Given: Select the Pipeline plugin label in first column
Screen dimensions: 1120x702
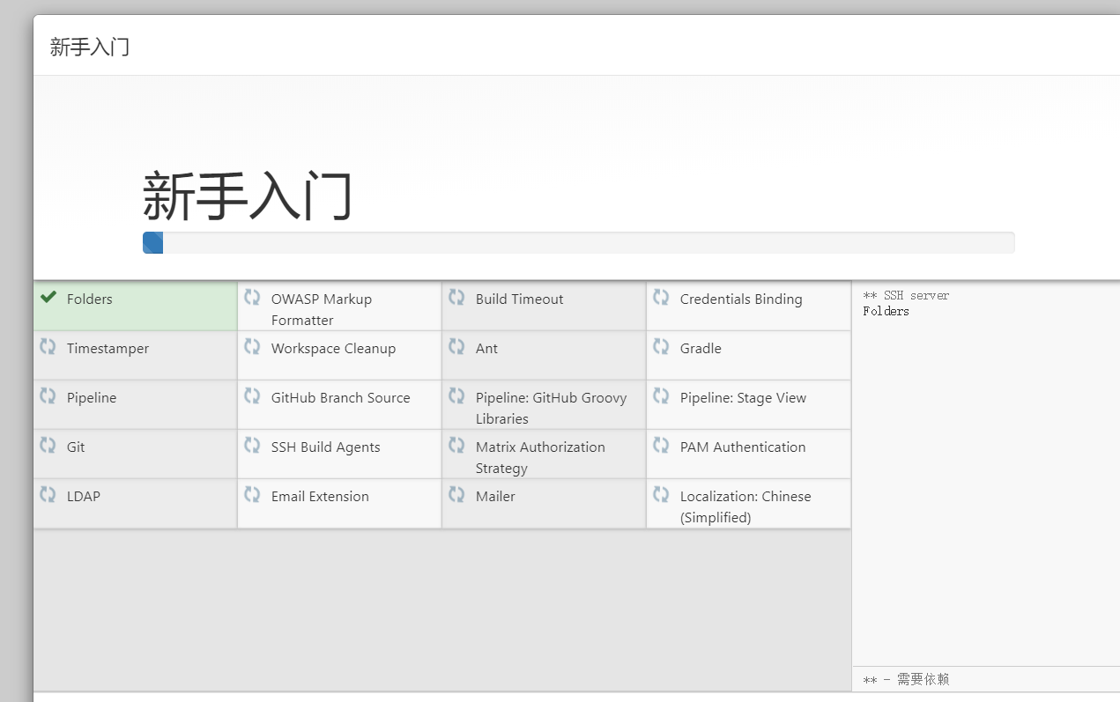Looking at the screenshot, I should coord(92,398).
